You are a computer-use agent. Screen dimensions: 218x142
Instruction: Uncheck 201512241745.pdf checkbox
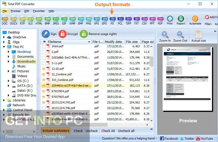[44, 102]
